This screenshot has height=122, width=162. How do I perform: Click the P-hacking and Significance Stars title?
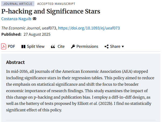(x=51, y=12)
